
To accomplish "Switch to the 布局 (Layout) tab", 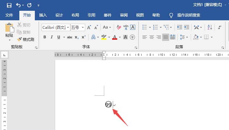I will [x=75, y=15].
